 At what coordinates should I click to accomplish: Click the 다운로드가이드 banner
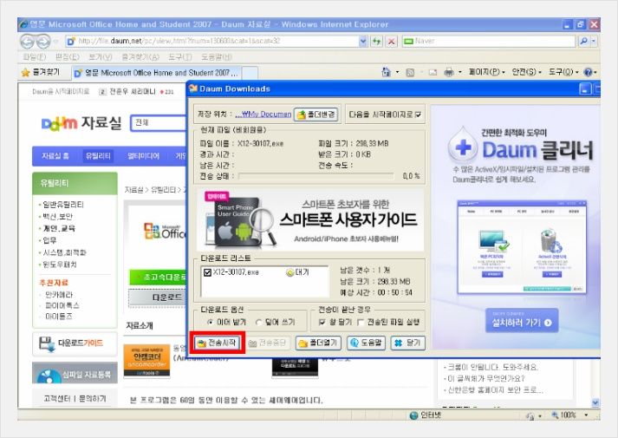tap(75, 343)
